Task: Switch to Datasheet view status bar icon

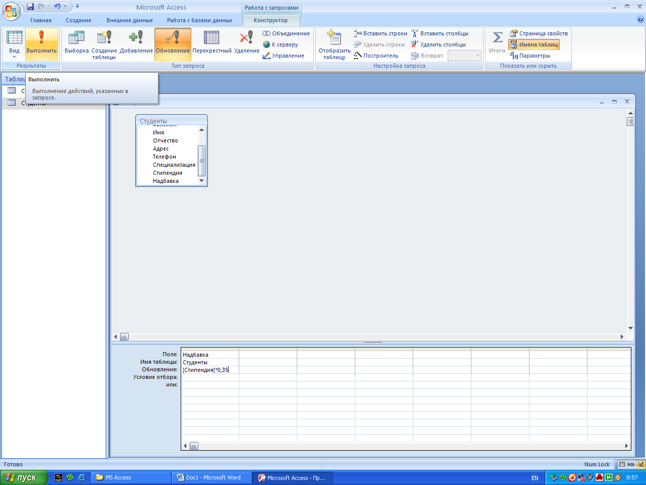Action: pos(622,464)
